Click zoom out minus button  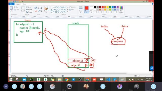point(139,76)
